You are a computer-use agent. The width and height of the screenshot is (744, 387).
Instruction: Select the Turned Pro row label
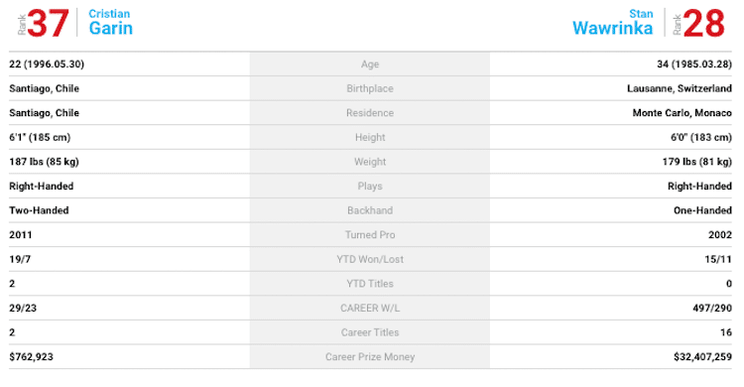370,234
